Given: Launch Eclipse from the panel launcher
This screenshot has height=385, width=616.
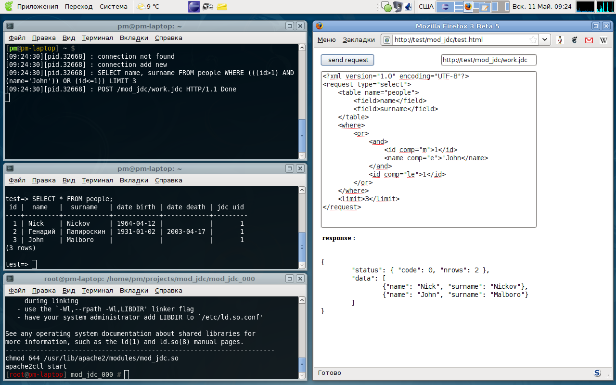Looking at the screenshot, I should tap(194, 6).
